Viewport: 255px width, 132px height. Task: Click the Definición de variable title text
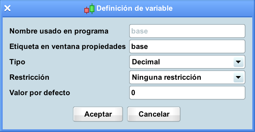135,8
